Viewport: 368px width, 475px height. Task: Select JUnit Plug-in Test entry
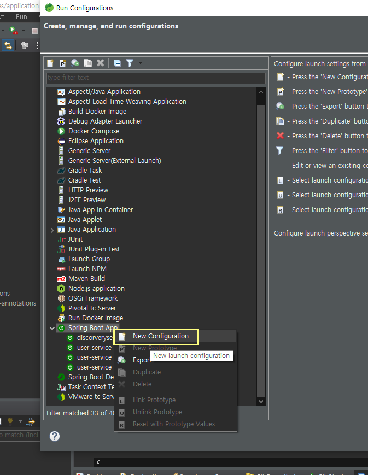click(94, 249)
